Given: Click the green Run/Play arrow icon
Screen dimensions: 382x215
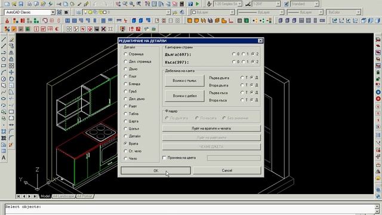Looking at the screenshot, I should pos(198,4).
